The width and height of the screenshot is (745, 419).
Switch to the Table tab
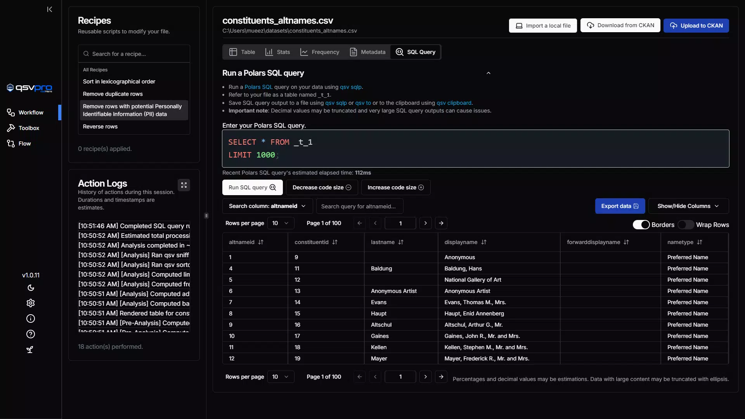coord(242,52)
